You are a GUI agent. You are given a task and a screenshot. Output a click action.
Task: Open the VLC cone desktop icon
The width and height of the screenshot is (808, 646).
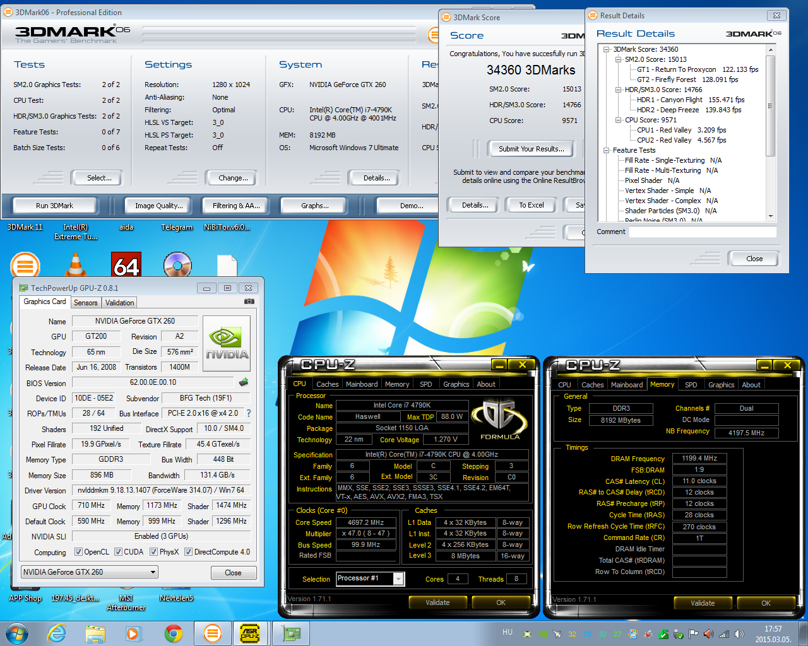(76, 264)
